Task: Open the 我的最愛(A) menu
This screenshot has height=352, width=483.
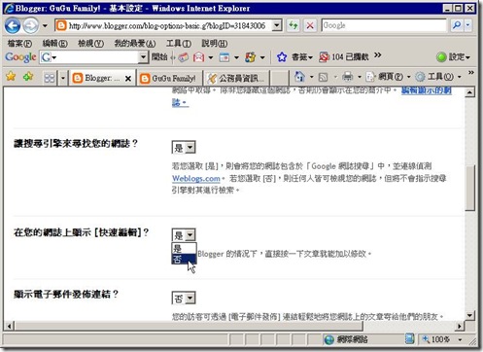Action: click(135, 43)
